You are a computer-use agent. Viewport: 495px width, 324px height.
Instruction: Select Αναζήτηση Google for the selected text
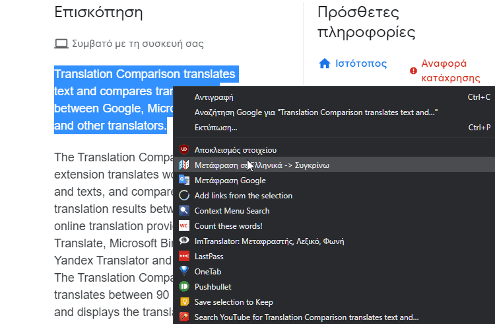pyautogui.click(x=334, y=112)
